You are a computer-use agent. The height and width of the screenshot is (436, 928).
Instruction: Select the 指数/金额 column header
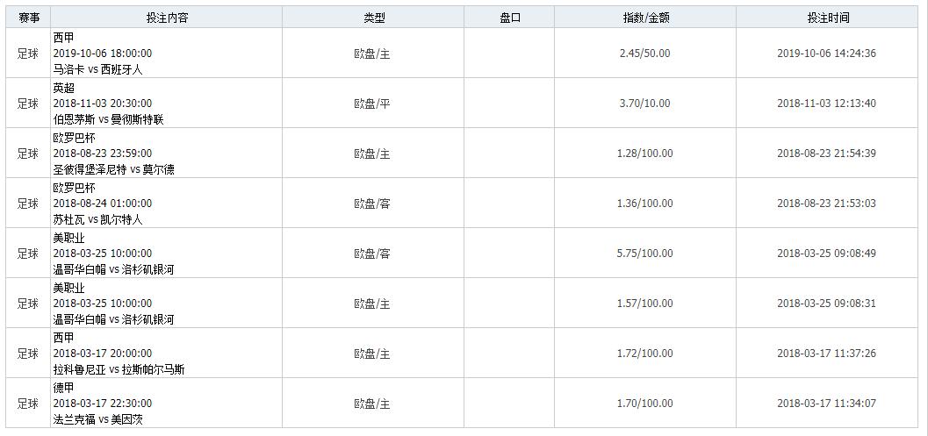click(x=644, y=18)
